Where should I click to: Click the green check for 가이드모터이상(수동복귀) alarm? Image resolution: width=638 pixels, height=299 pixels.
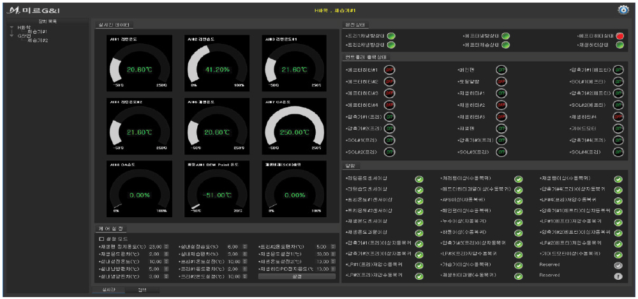[618, 255]
